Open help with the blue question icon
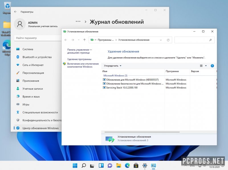Screen dimensions: 228x170 (x=212, y=66)
